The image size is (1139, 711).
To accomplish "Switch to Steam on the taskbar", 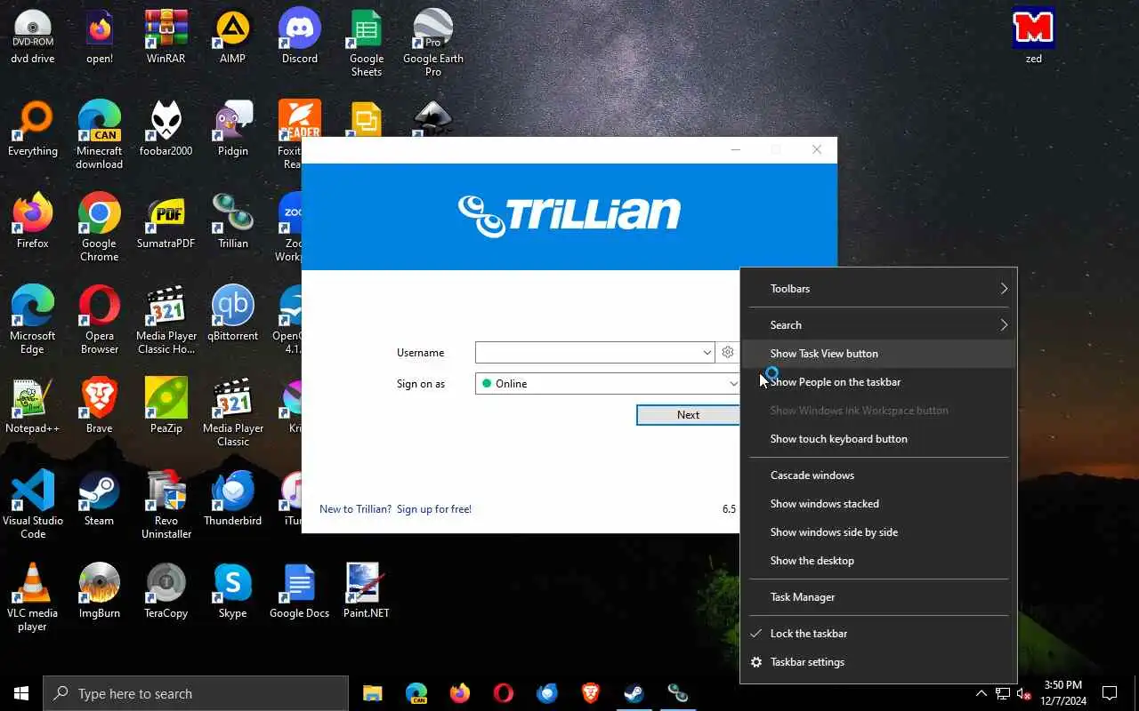I will point(634,693).
